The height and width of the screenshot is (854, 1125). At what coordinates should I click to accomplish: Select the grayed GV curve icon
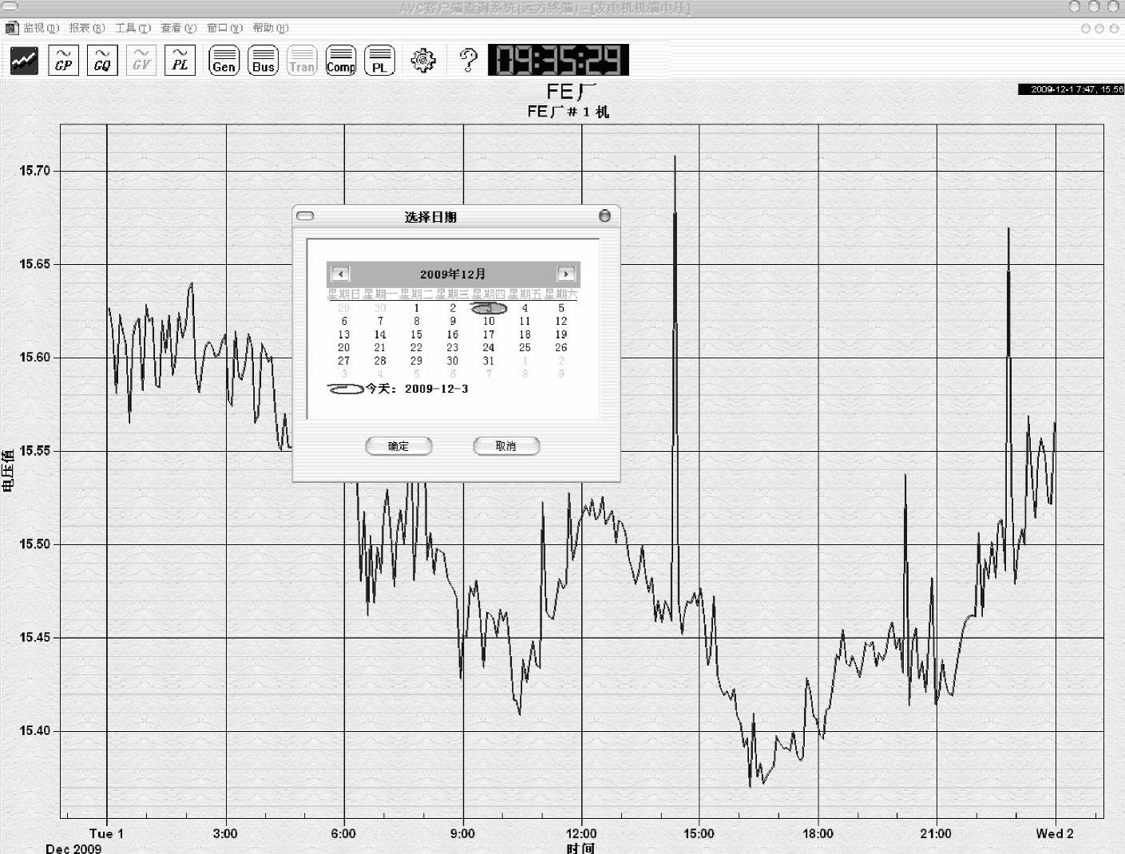click(x=141, y=61)
